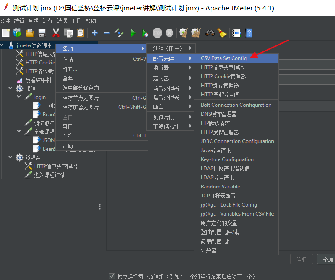Open the 选项 menu

62,21
